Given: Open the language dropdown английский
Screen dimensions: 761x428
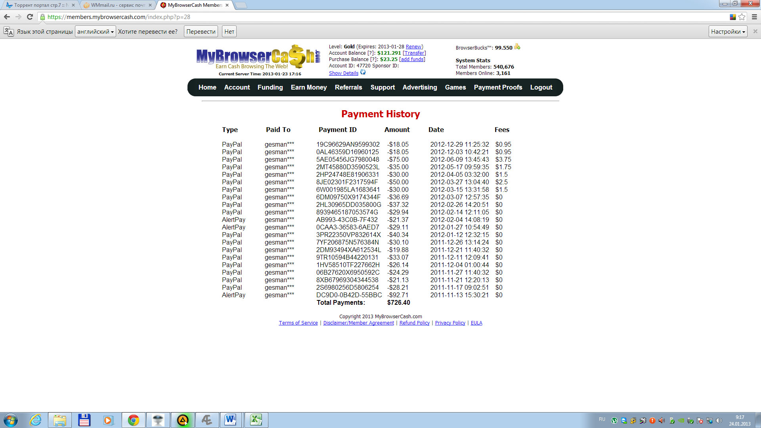Looking at the screenshot, I should coord(96,32).
